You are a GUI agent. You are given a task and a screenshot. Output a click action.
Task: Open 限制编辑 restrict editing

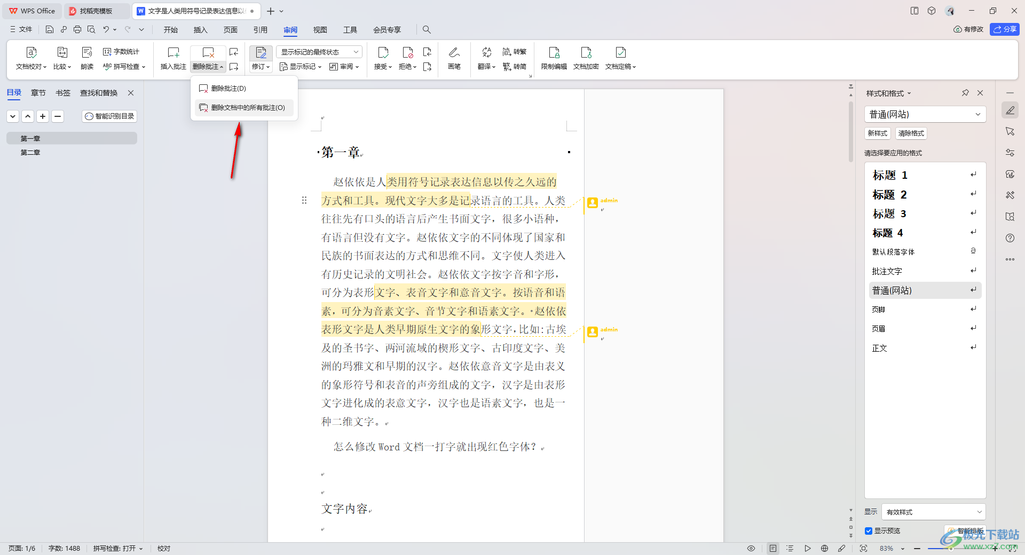point(554,58)
